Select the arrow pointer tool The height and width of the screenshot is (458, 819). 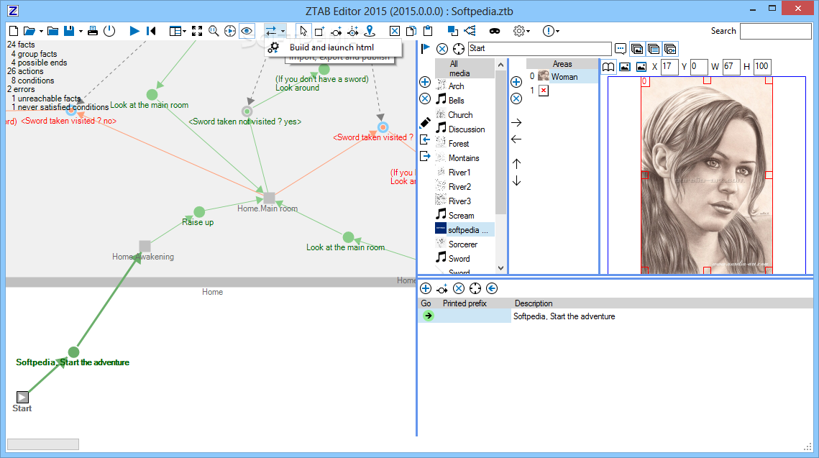[x=303, y=32]
